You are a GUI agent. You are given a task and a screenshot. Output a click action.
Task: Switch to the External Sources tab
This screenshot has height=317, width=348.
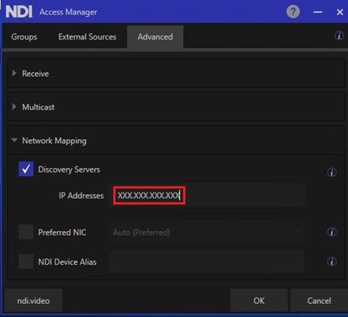click(x=87, y=36)
